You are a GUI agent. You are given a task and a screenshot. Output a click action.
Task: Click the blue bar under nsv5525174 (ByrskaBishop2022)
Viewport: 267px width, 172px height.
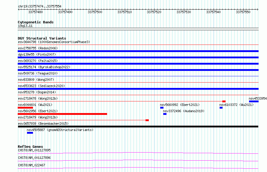(138, 70)
